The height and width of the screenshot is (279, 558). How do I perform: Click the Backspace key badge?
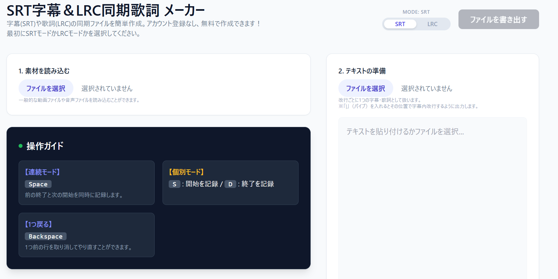pyautogui.click(x=46, y=236)
